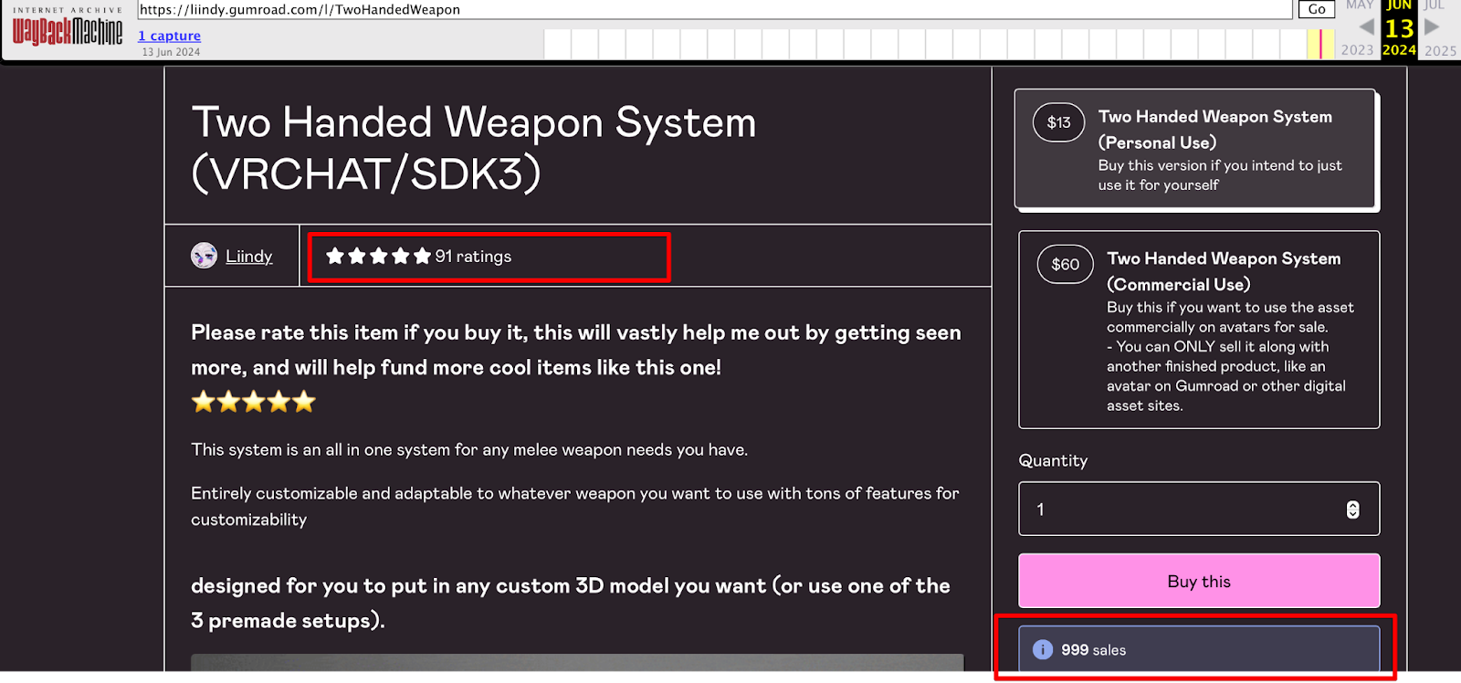The width and height of the screenshot is (1461, 683).
Task: Click the gold five-star emoji row
Action: point(253,402)
